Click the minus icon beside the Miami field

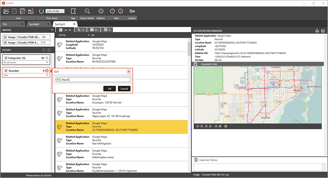coord(58,80)
